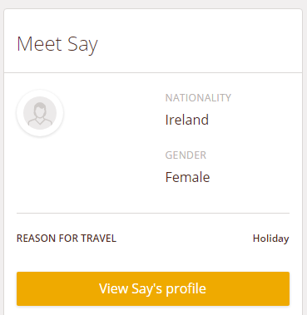The height and width of the screenshot is (315, 307).
Task: Click the REASON FOR TRAVEL label
Action: click(x=67, y=239)
